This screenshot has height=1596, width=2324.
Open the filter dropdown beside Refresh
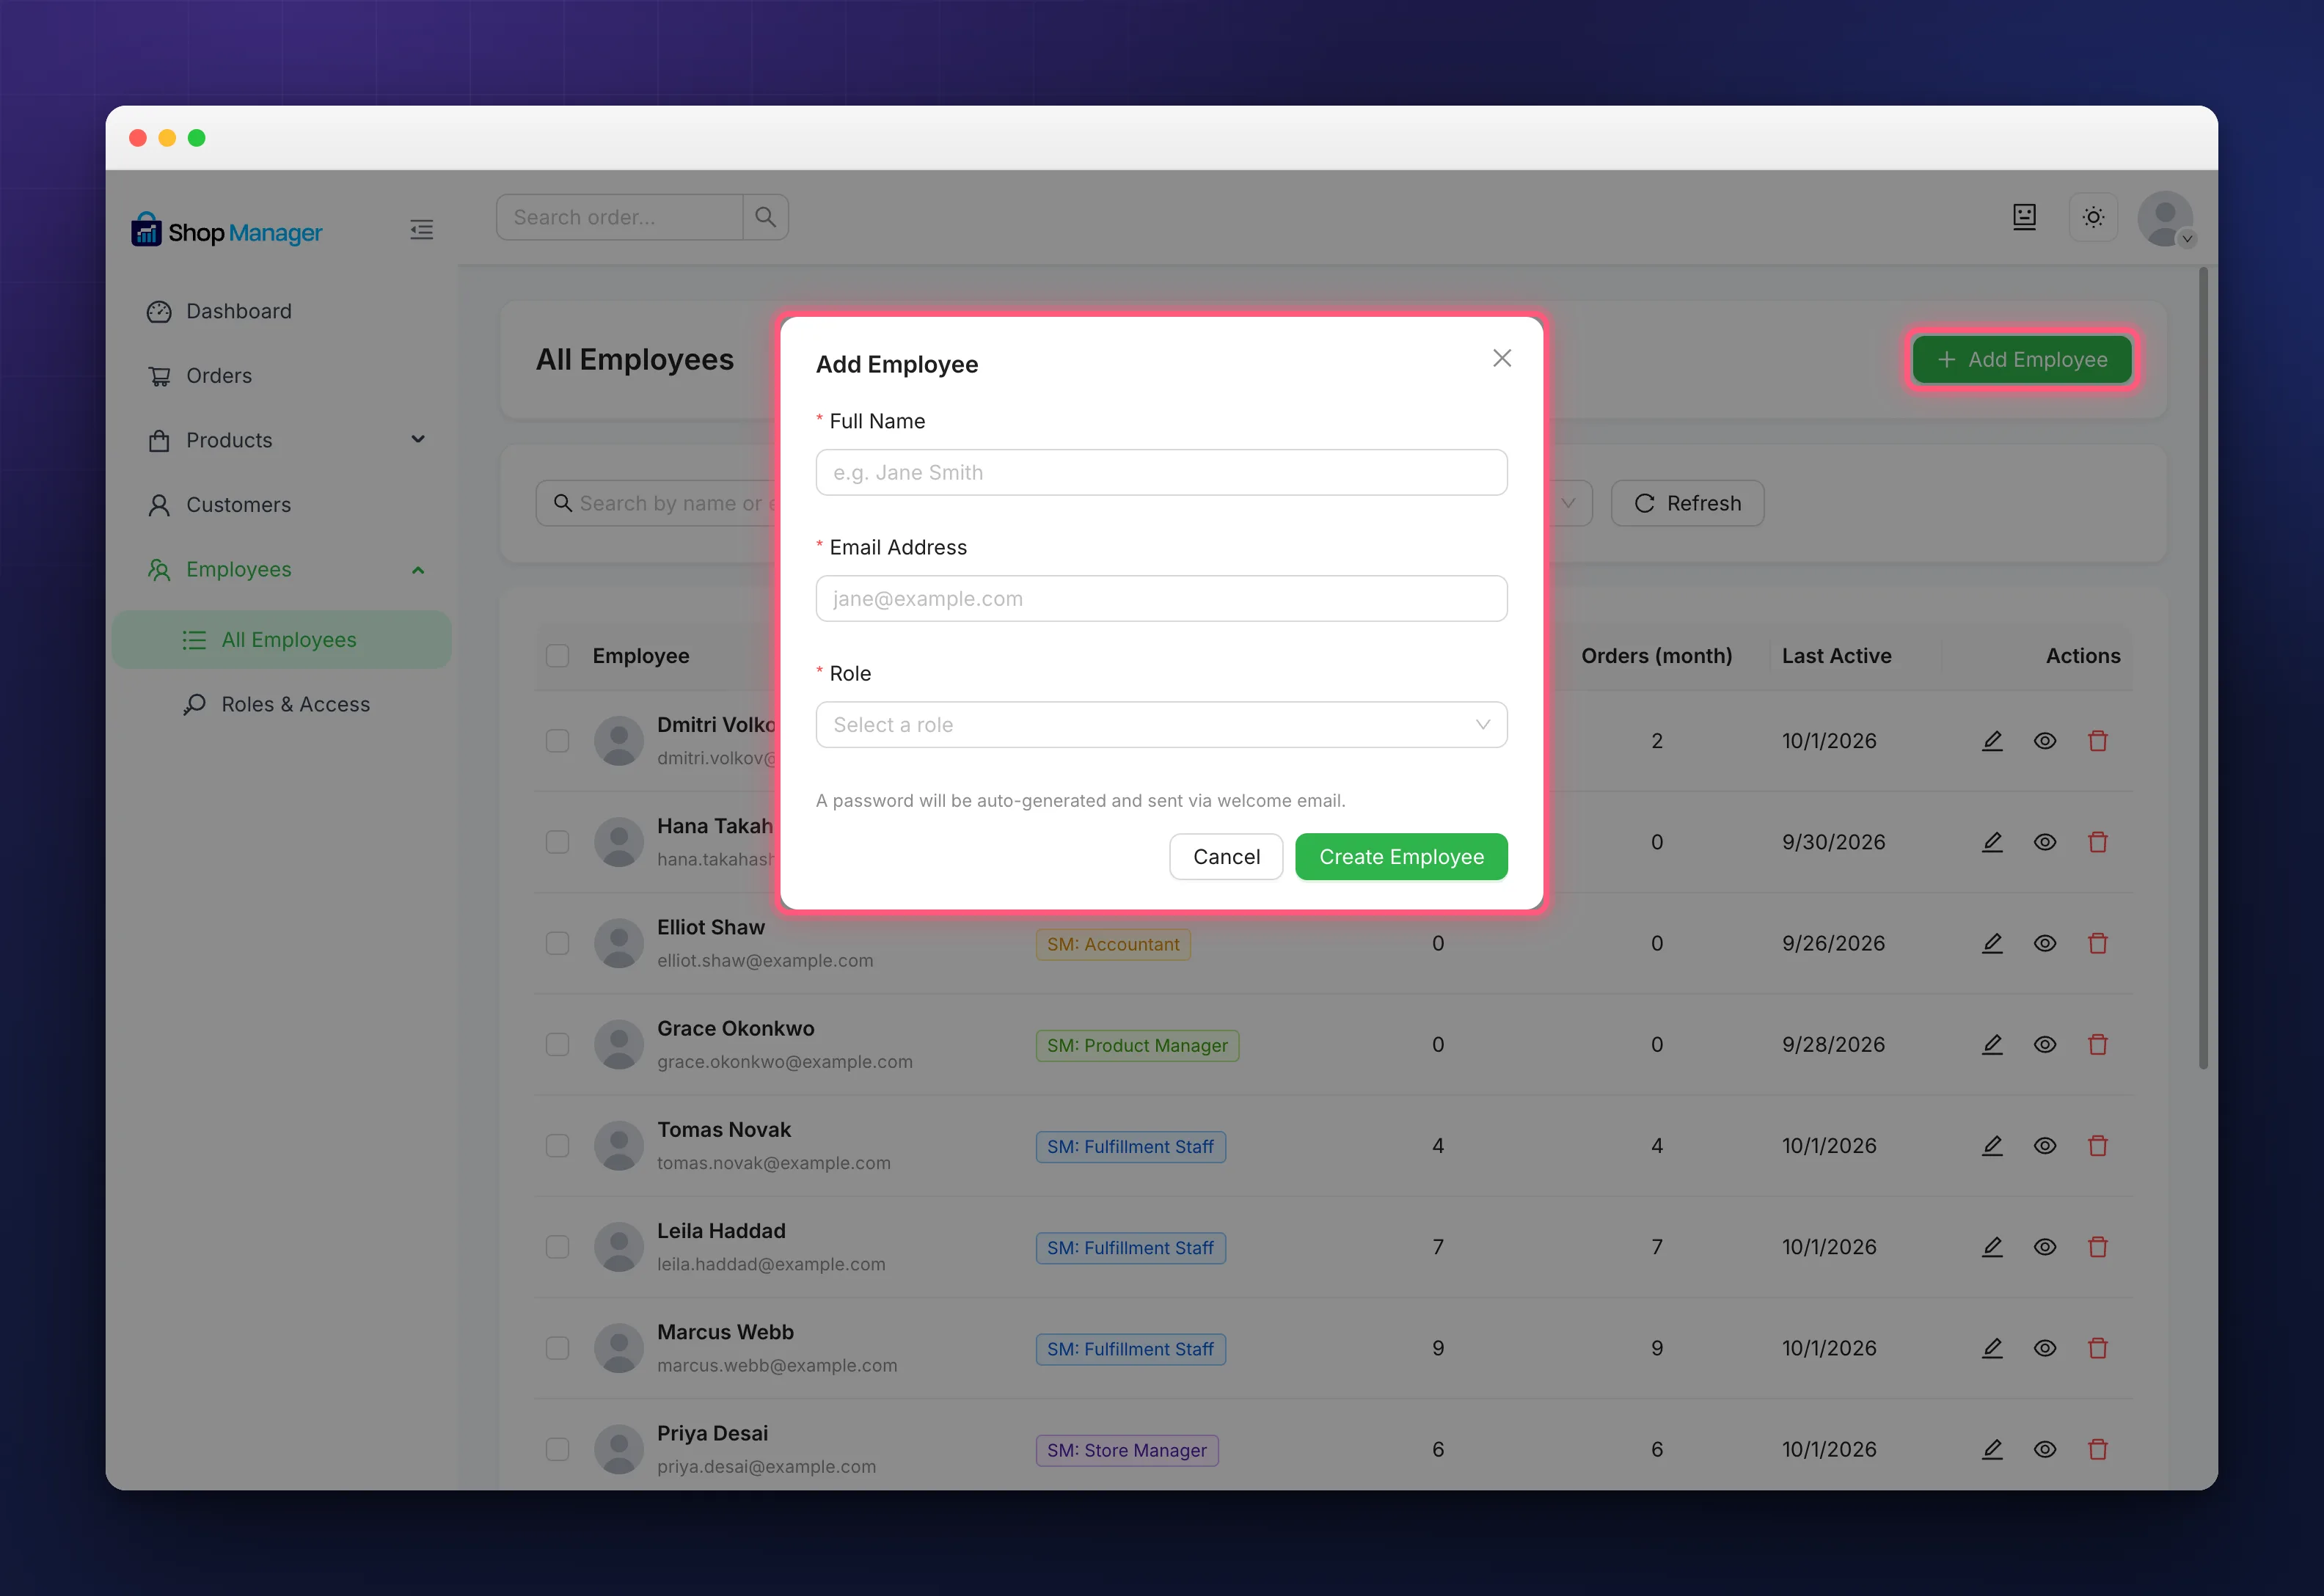(1568, 503)
